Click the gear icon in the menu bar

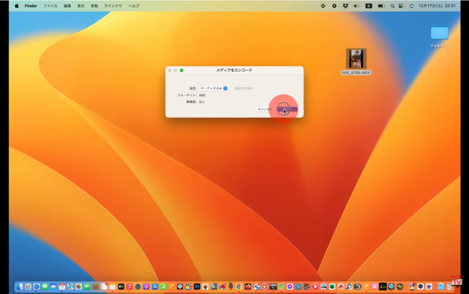[323, 6]
